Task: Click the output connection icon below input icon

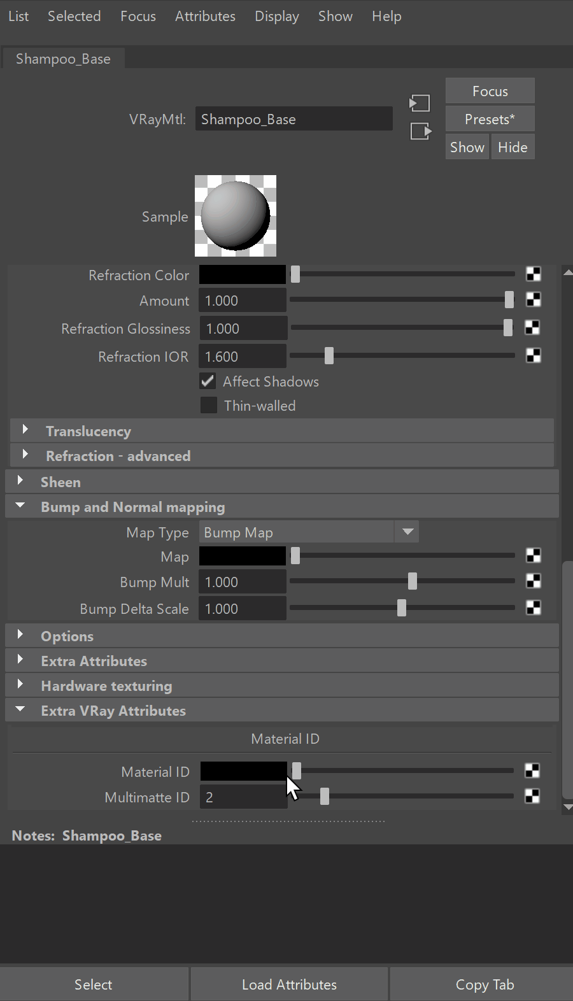Action: click(x=421, y=131)
